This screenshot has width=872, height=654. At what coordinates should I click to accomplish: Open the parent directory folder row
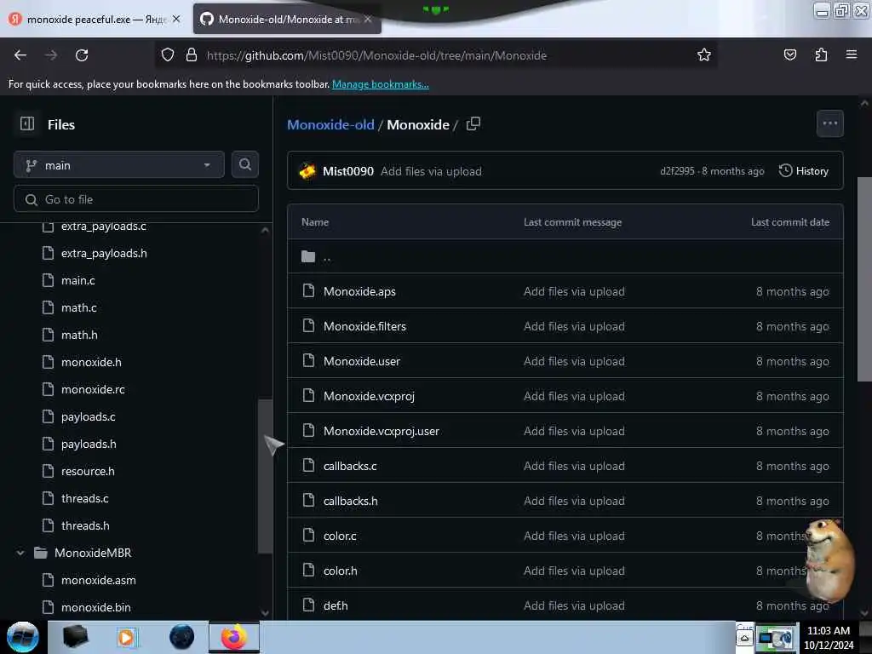[x=565, y=256]
